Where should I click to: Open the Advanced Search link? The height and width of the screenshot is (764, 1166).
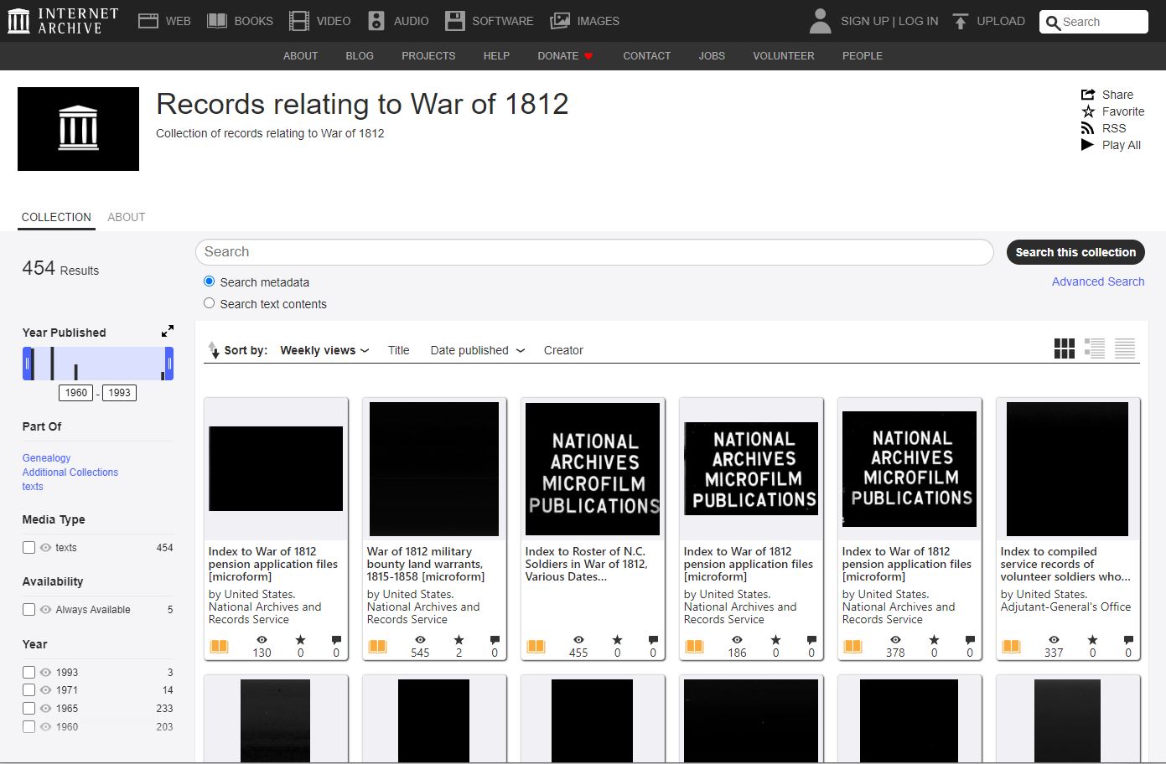1098,281
